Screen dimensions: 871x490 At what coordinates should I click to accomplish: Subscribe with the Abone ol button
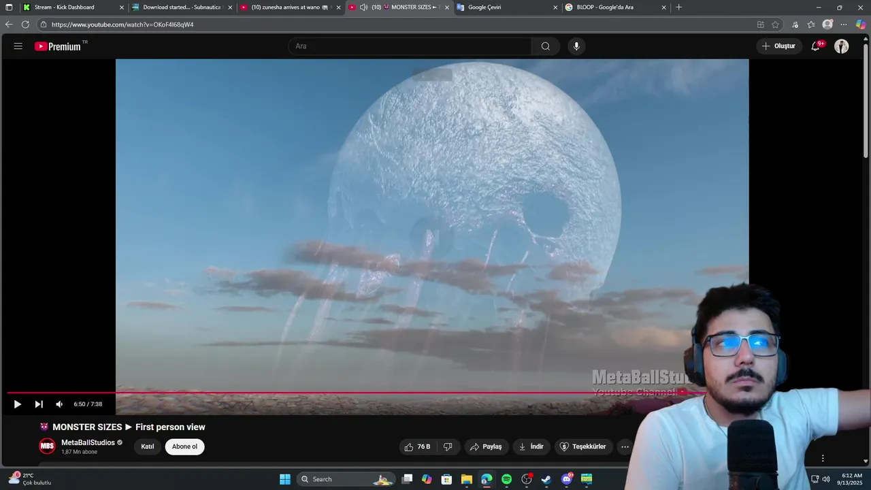[x=184, y=446]
